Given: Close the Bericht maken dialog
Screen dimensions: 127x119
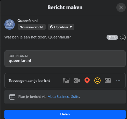Looking at the screenshot, I should pyautogui.click(x=121, y=7).
